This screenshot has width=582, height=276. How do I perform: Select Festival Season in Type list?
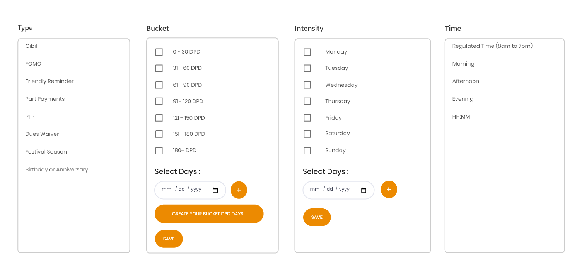click(x=46, y=152)
